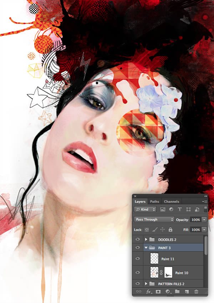Select the PATTERN FILLS 2 group name

pyautogui.click(x=171, y=284)
